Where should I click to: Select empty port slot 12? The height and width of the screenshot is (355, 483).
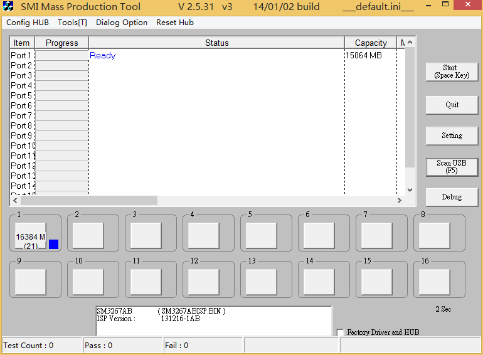pyautogui.click(x=203, y=282)
